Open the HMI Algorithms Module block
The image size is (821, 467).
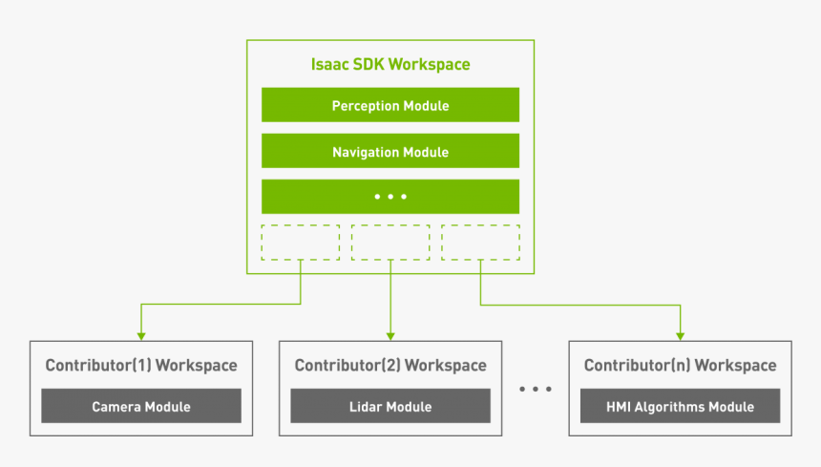coord(680,407)
